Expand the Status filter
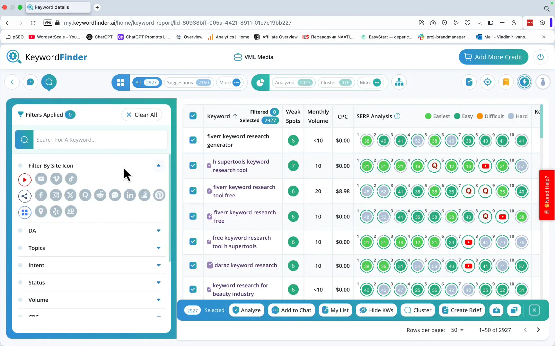555x346 pixels. [158, 283]
